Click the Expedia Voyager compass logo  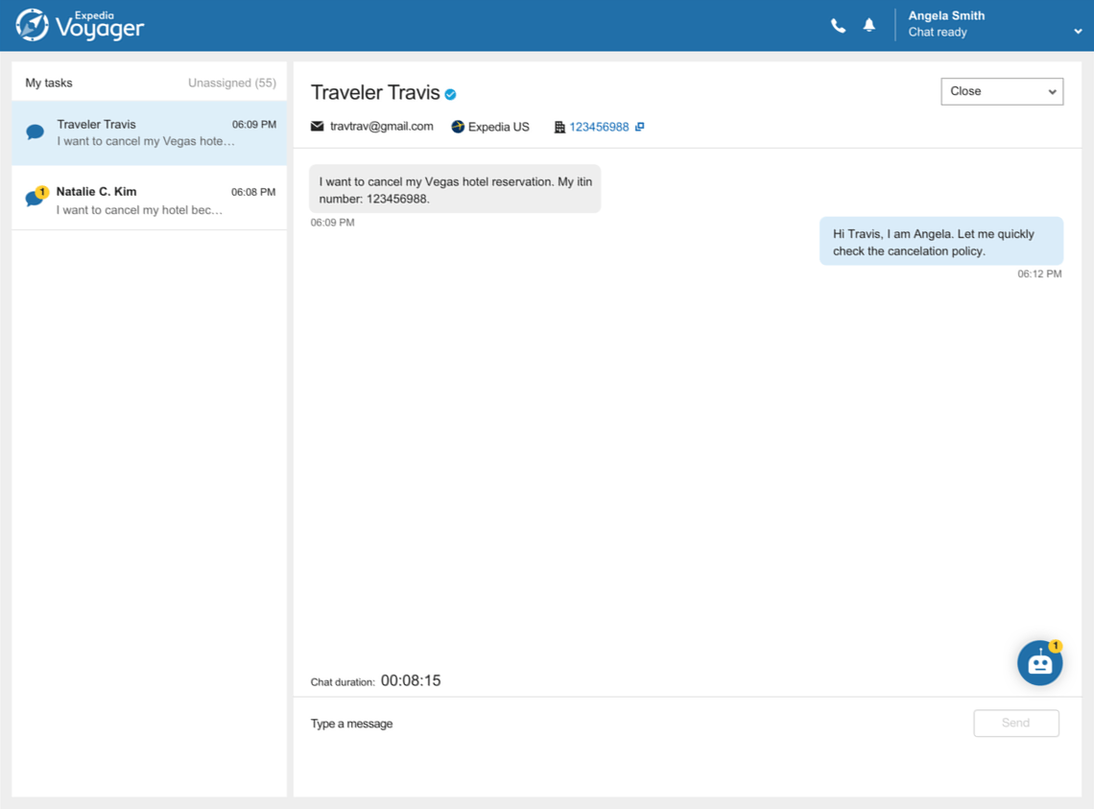(32, 25)
